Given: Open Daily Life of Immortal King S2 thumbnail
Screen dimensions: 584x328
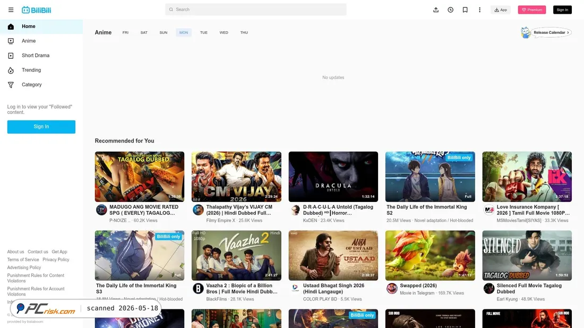Looking at the screenshot, I should pyautogui.click(x=430, y=176).
